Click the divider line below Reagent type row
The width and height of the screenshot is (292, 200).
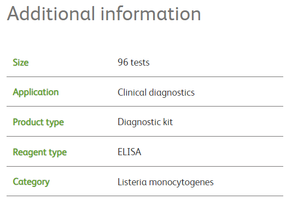[145, 166]
